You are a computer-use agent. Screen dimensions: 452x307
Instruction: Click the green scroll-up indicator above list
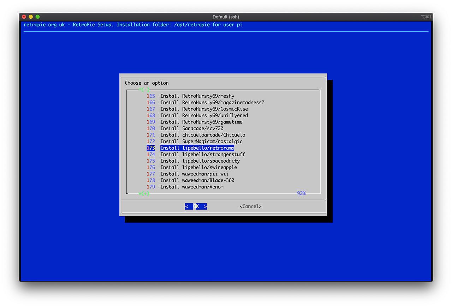pos(144,90)
